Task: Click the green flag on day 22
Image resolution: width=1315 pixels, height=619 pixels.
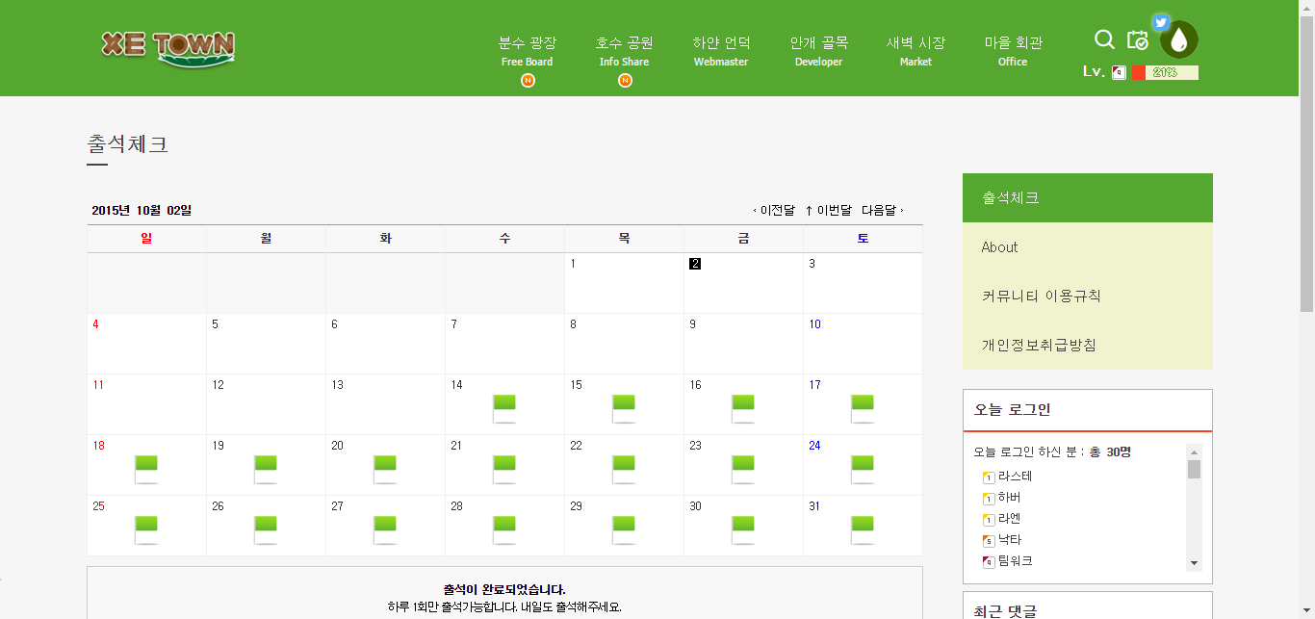Action: point(624,469)
